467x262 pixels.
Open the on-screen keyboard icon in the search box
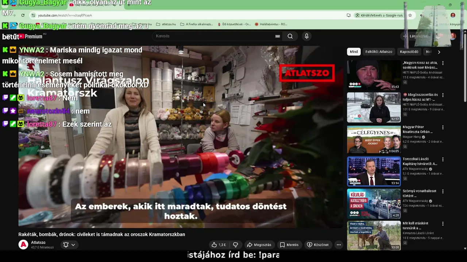(x=278, y=36)
